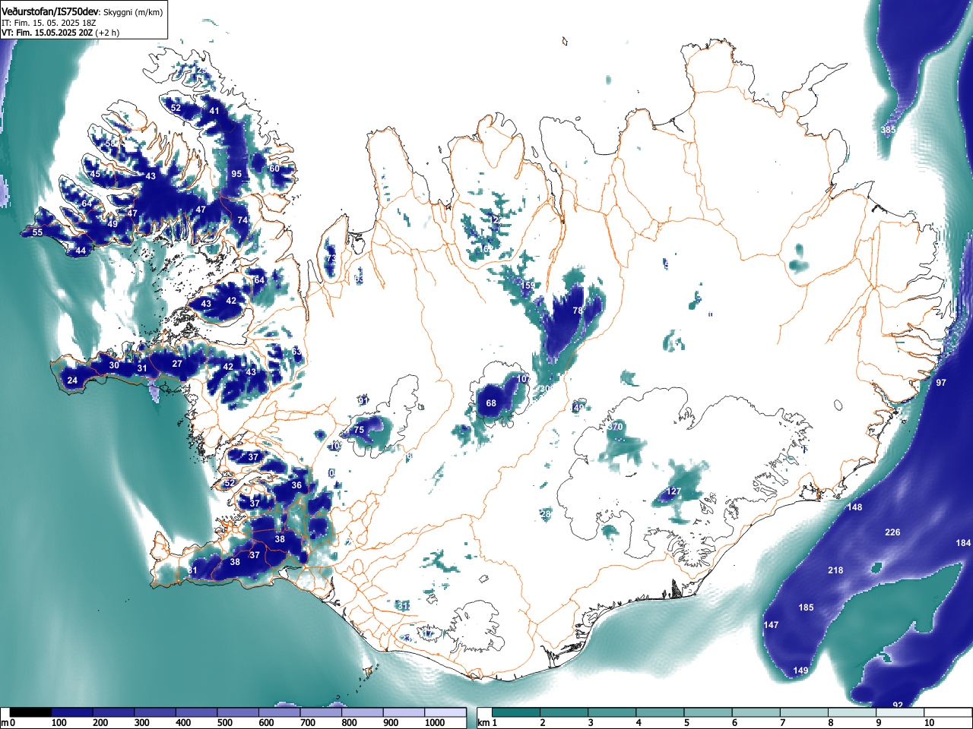The width and height of the screenshot is (973, 729).
Task: Click the visibility value 159 in northern highlands
Action: 528,286
